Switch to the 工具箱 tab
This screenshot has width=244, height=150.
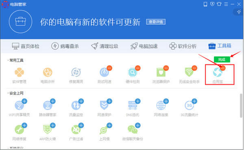(220, 46)
